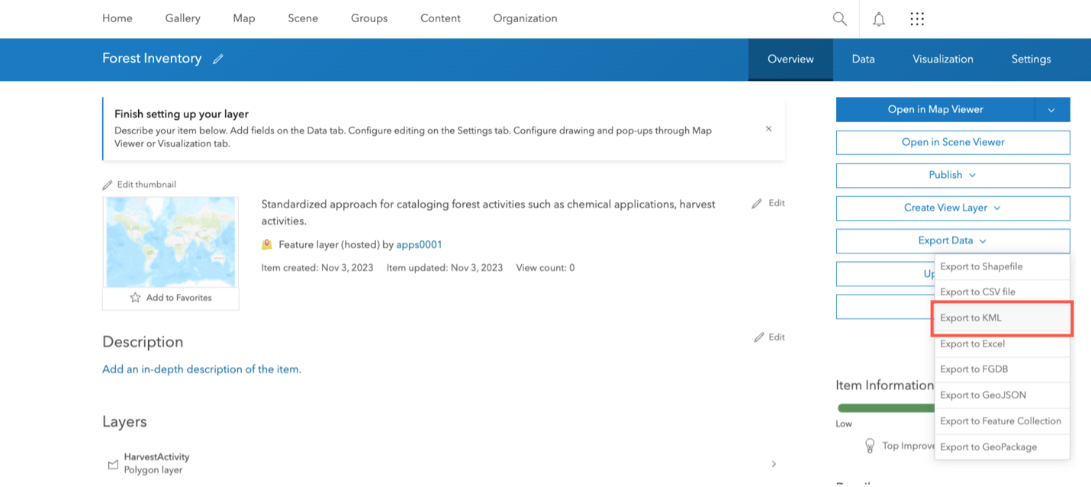The height and width of the screenshot is (487, 1091).
Task: Click the Edit thumbnail pencil icon
Action: (106, 184)
